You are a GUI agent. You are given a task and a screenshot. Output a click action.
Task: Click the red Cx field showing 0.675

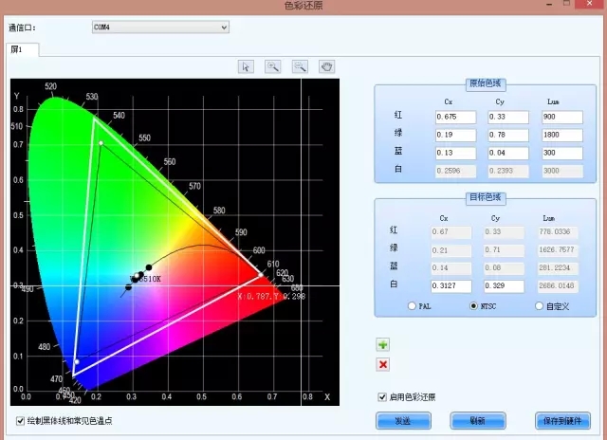(x=459, y=117)
